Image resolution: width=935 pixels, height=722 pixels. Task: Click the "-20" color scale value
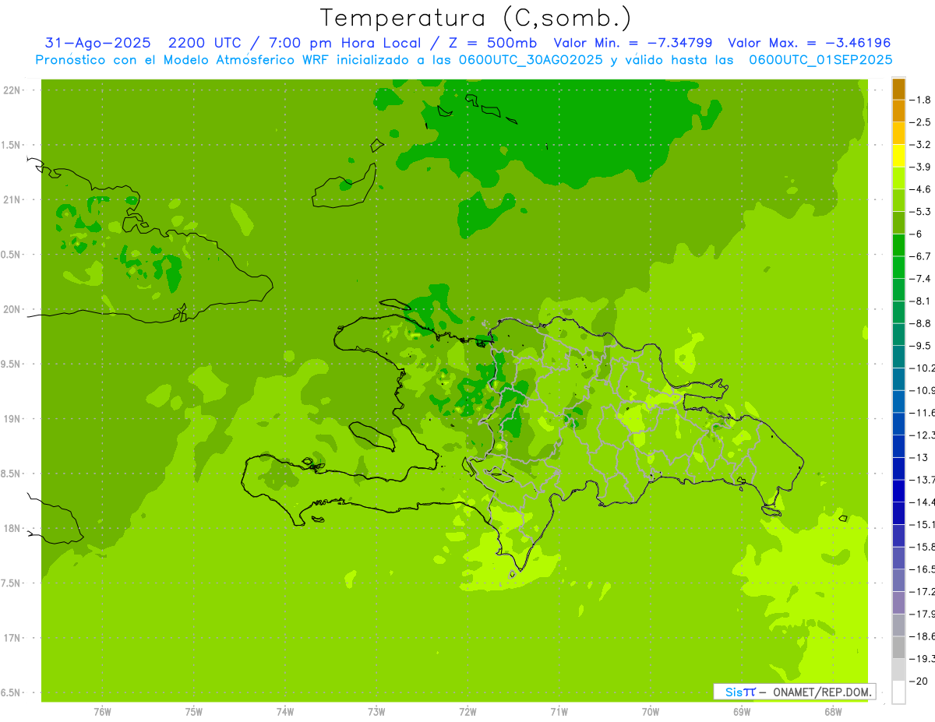coord(919,681)
